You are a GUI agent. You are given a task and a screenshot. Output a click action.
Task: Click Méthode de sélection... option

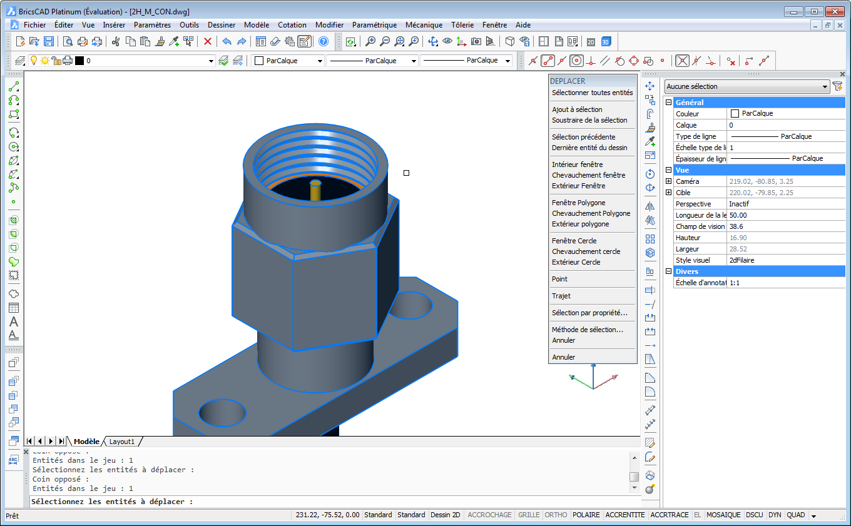pos(587,330)
